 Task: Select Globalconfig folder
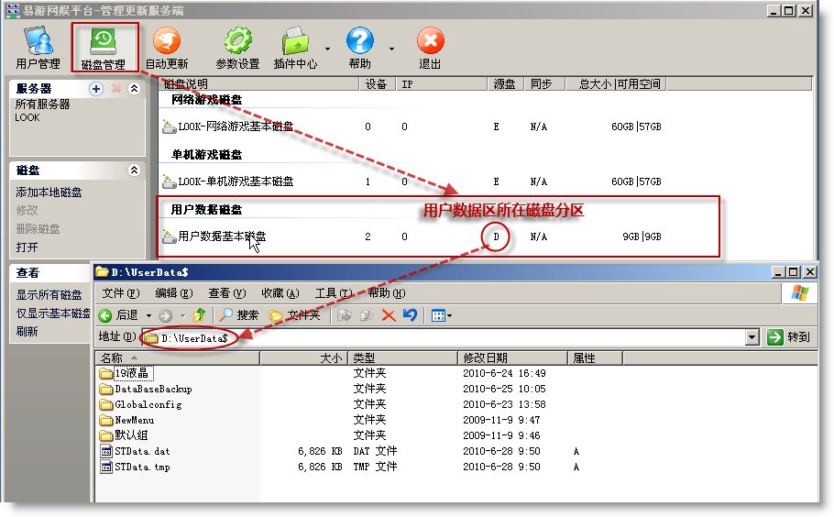141,405
